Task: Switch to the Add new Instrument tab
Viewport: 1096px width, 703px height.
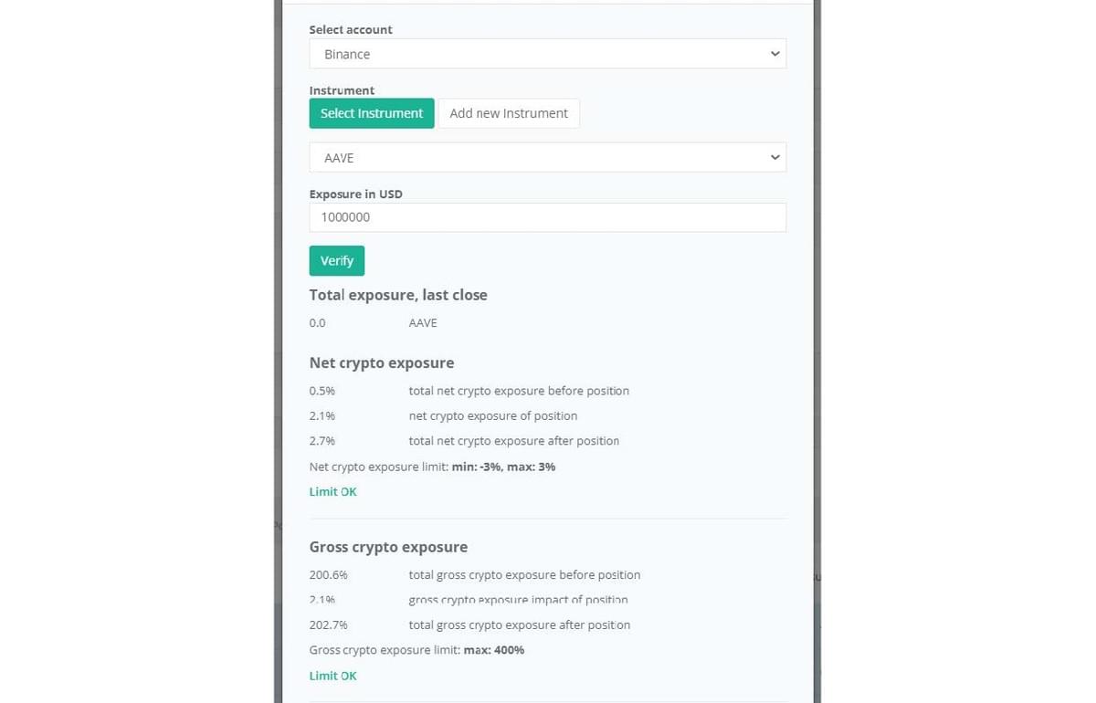Action: coord(509,113)
